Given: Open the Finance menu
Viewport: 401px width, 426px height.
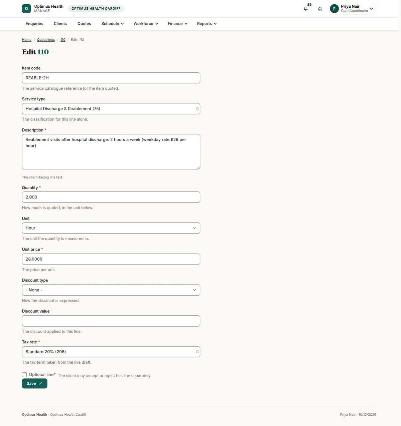Looking at the screenshot, I should tap(178, 24).
